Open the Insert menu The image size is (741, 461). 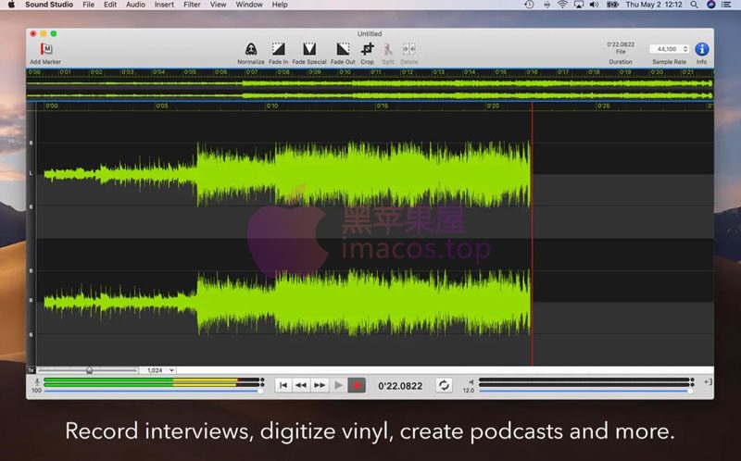pos(163,5)
